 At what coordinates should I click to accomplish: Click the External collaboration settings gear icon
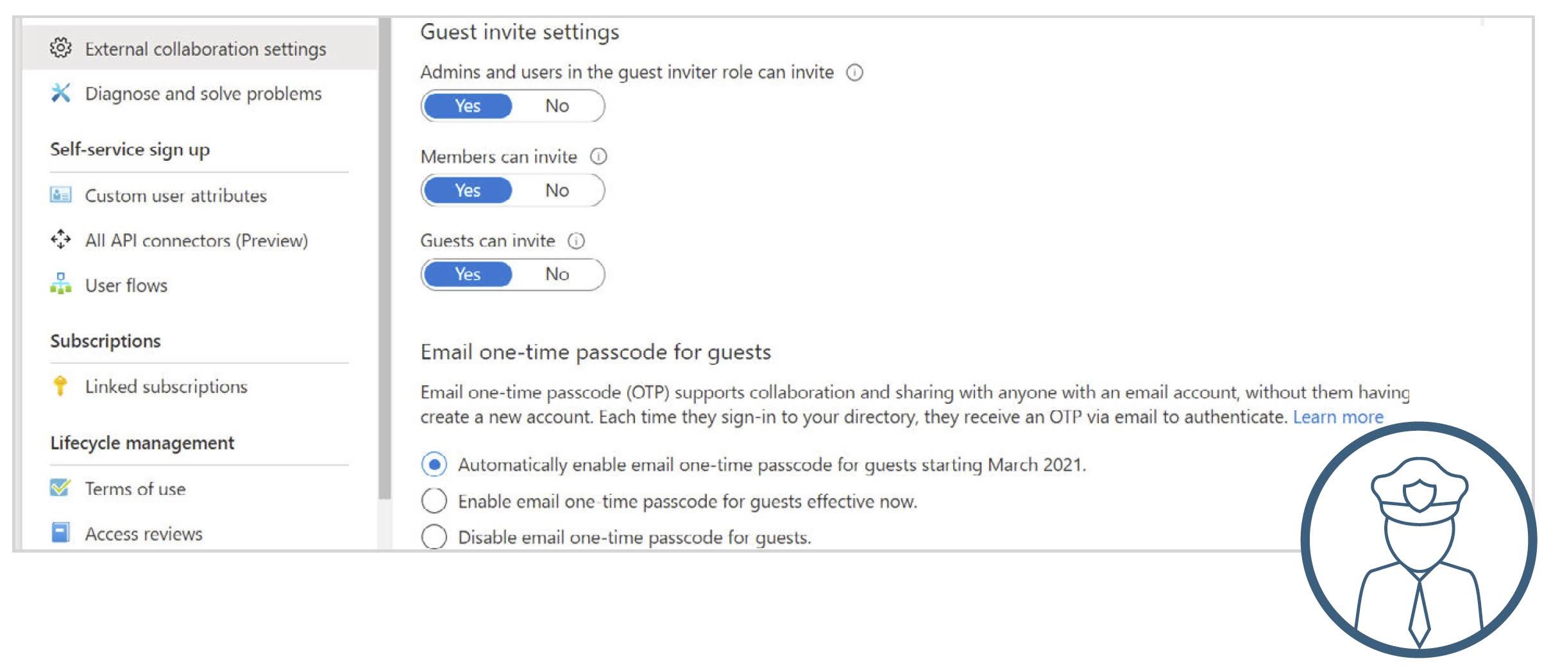pos(60,48)
